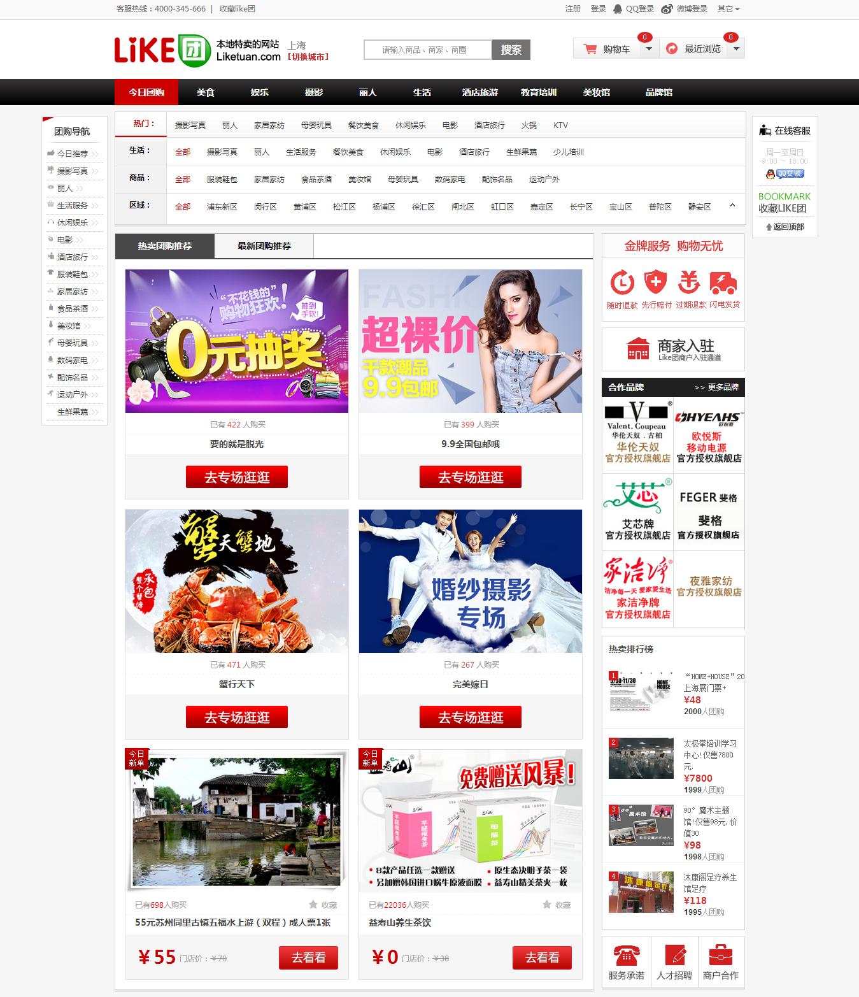Expand the recently viewed (最近浏览) dropdown arrow
Screen dimensions: 859x997
[735, 49]
